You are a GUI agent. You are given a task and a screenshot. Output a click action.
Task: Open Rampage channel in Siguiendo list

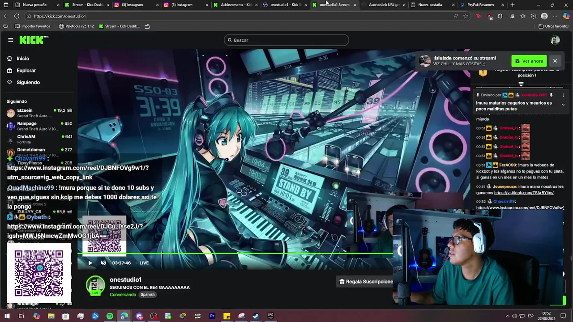pos(39,126)
